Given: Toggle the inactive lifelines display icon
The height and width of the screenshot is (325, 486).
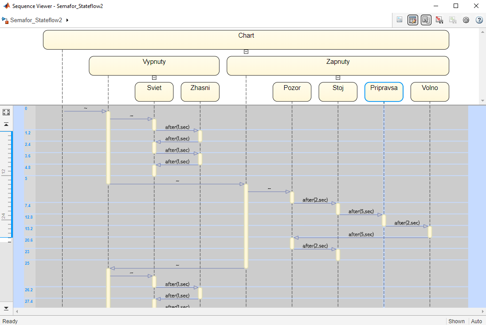Looking at the screenshot, I should click(426, 20).
